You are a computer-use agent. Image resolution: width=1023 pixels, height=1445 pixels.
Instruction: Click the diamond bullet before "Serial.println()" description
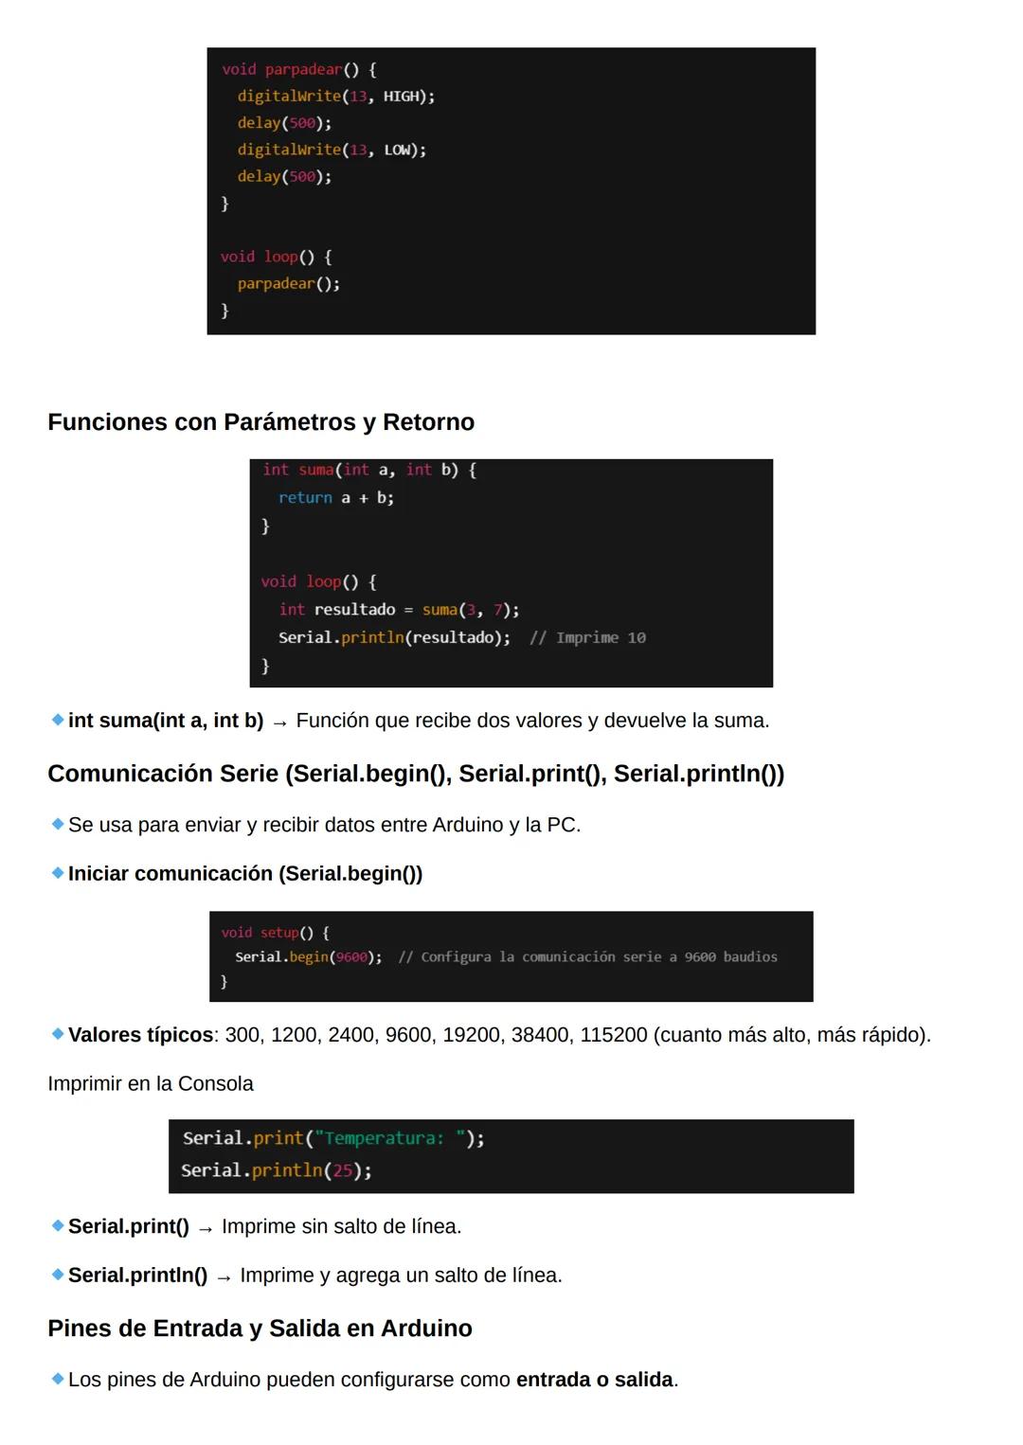click(58, 1276)
